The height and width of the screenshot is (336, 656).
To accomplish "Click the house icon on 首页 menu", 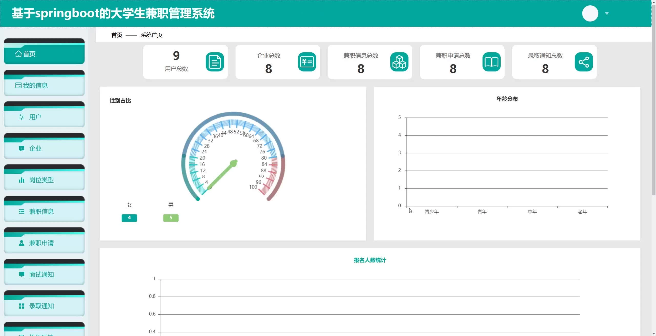I will pyautogui.click(x=18, y=54).
